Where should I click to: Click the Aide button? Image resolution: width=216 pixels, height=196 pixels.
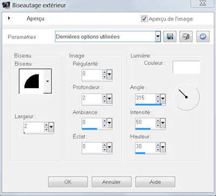155,182
